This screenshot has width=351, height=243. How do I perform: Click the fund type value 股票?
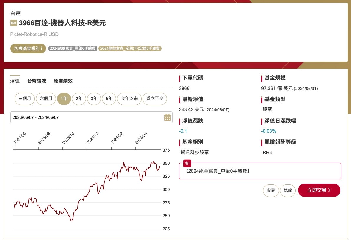(x=267, y=109)
